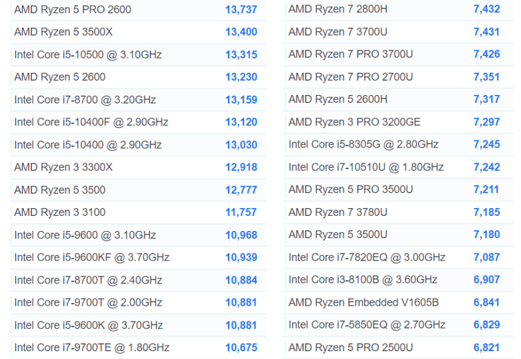521x359 pixels.
Task: Click the score 7,245
Action: coord(486,144)
